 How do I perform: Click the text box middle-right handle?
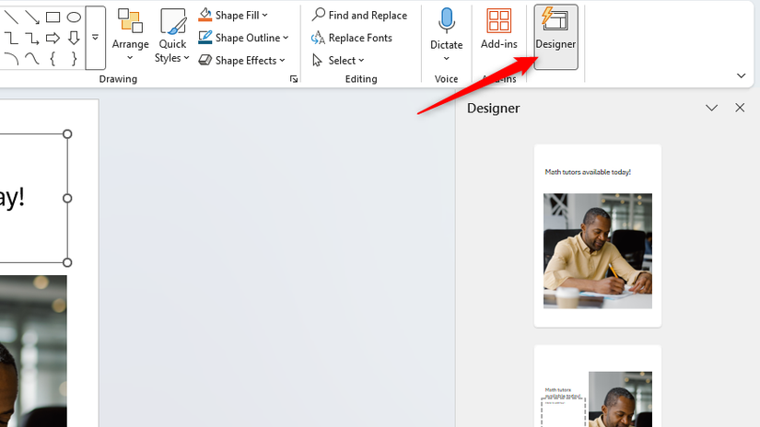click(x=67, y=198)
